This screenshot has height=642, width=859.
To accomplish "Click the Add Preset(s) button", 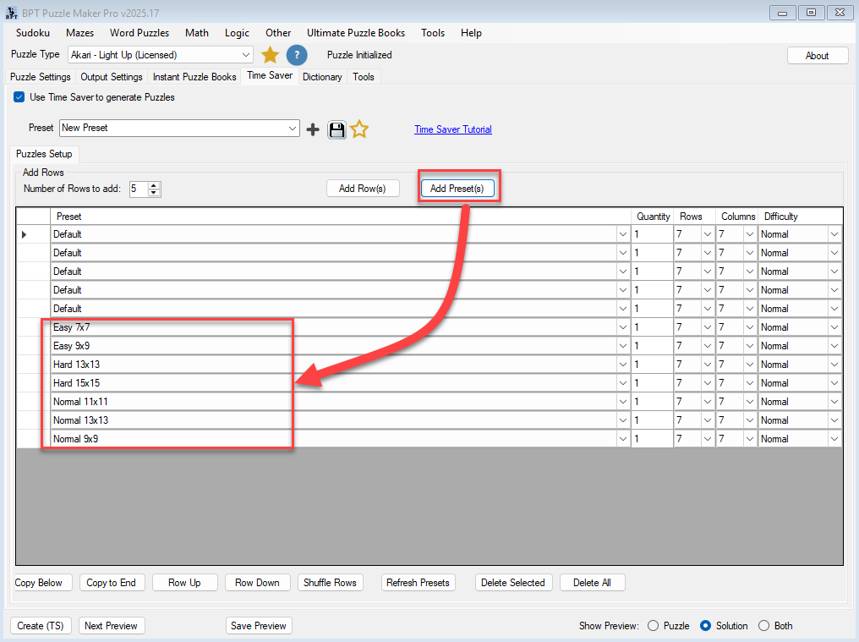I will coord(457,189).
